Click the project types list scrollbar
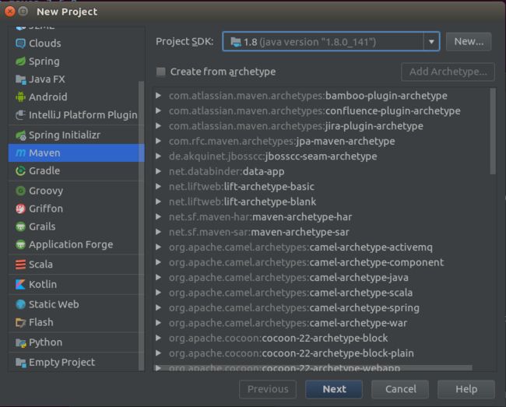 pos(142,226)
